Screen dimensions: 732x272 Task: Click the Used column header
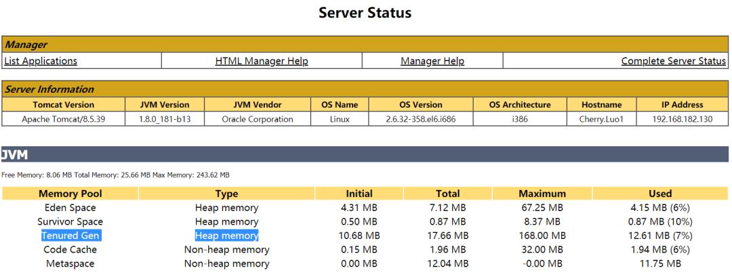(660, 194)
